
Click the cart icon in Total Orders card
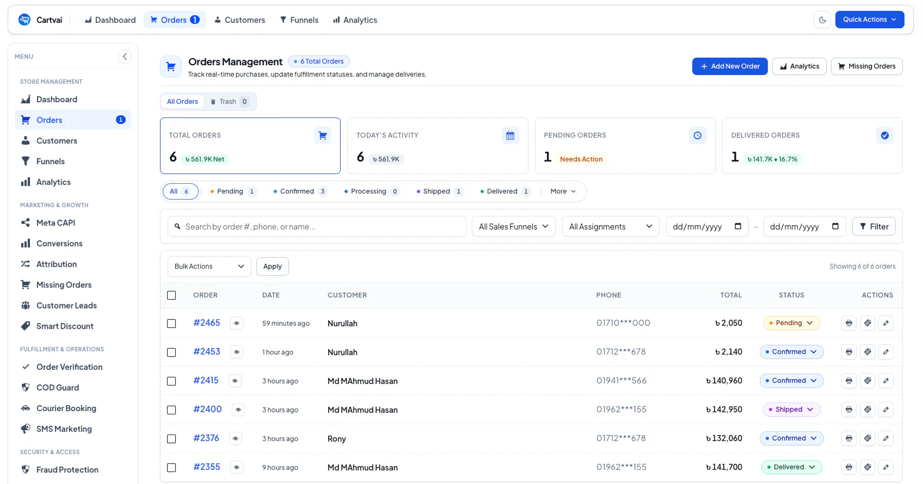[323, 135]
